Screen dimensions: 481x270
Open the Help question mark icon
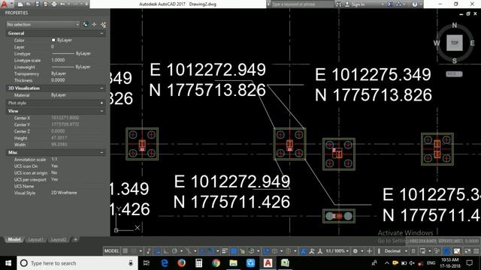tap(415, 4)
